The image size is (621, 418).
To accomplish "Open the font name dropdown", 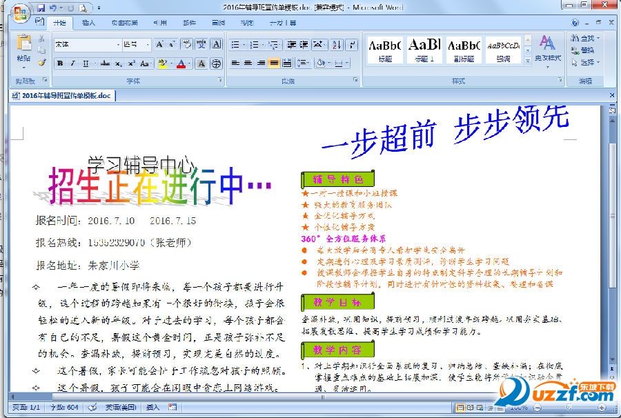I will 118,43.
